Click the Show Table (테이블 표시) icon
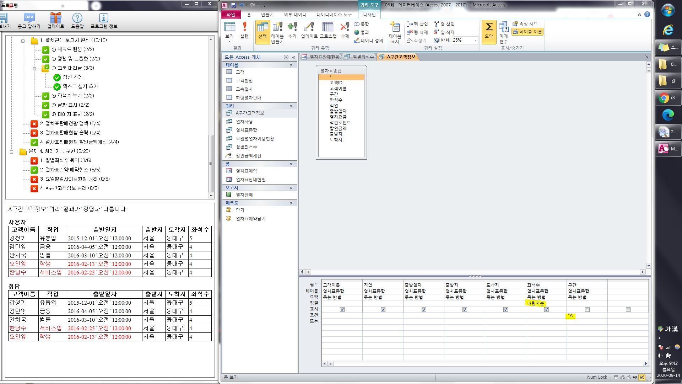 point(395,31)
